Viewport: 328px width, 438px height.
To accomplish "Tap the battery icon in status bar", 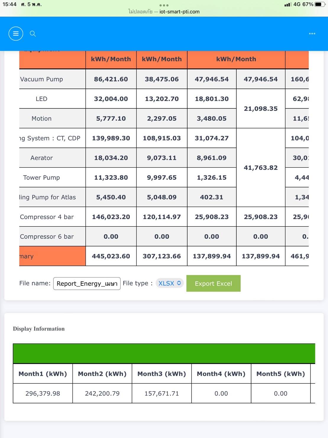I will 320,4.
